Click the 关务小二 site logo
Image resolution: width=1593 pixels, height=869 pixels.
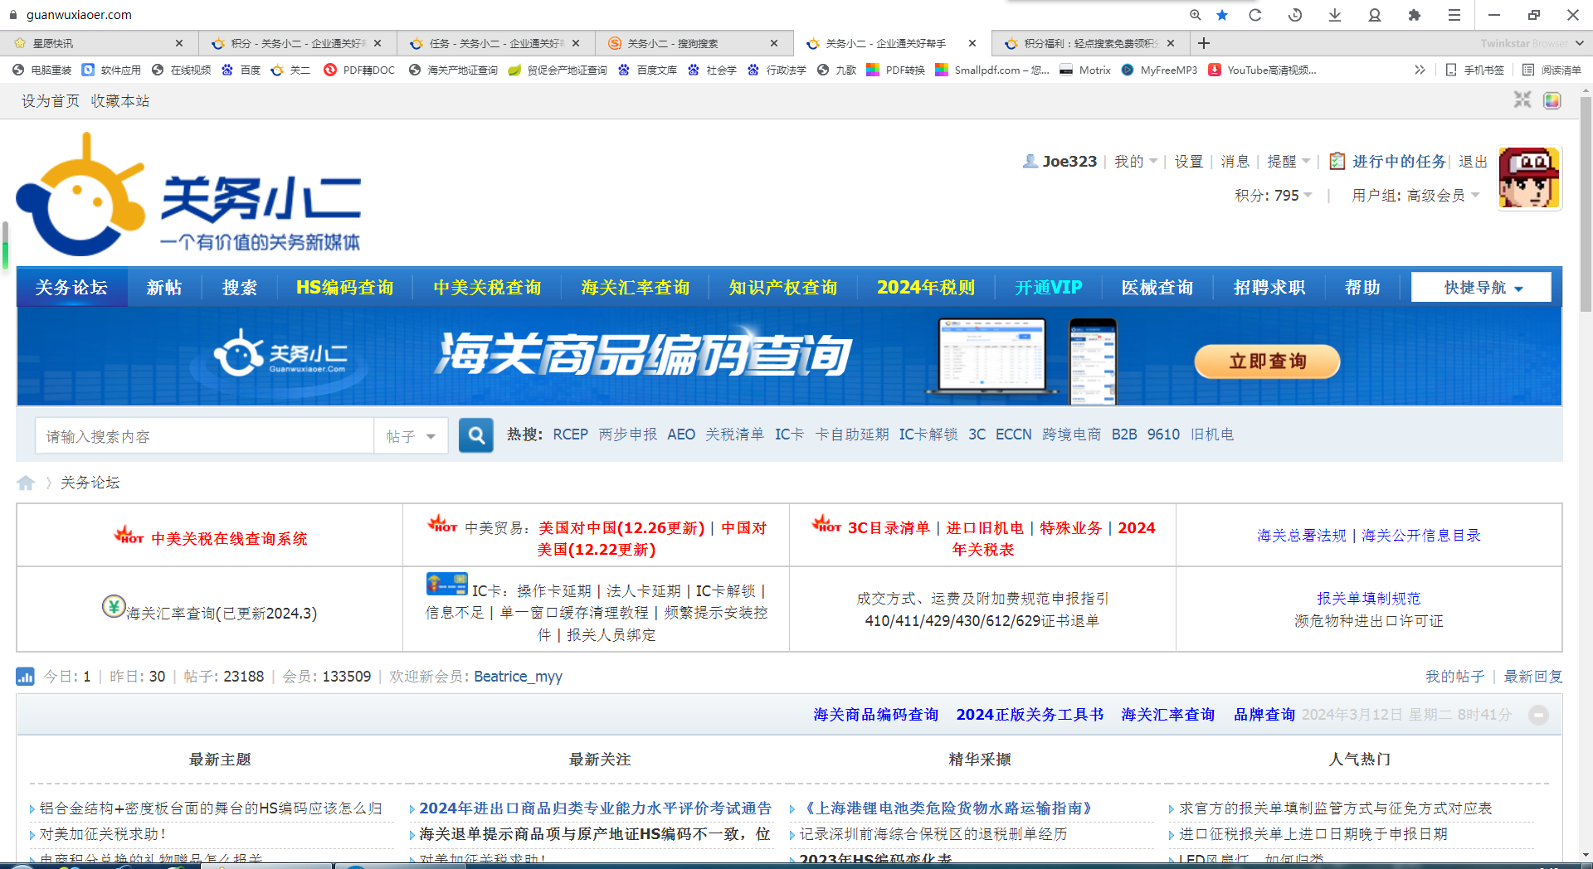[x=189, y=195]
